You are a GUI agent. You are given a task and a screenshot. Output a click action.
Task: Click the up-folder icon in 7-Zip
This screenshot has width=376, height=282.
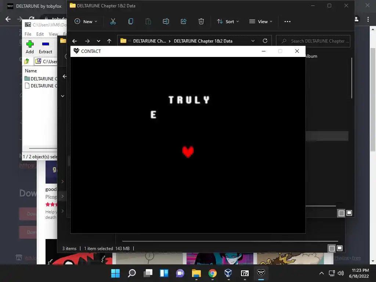[26, 61]
